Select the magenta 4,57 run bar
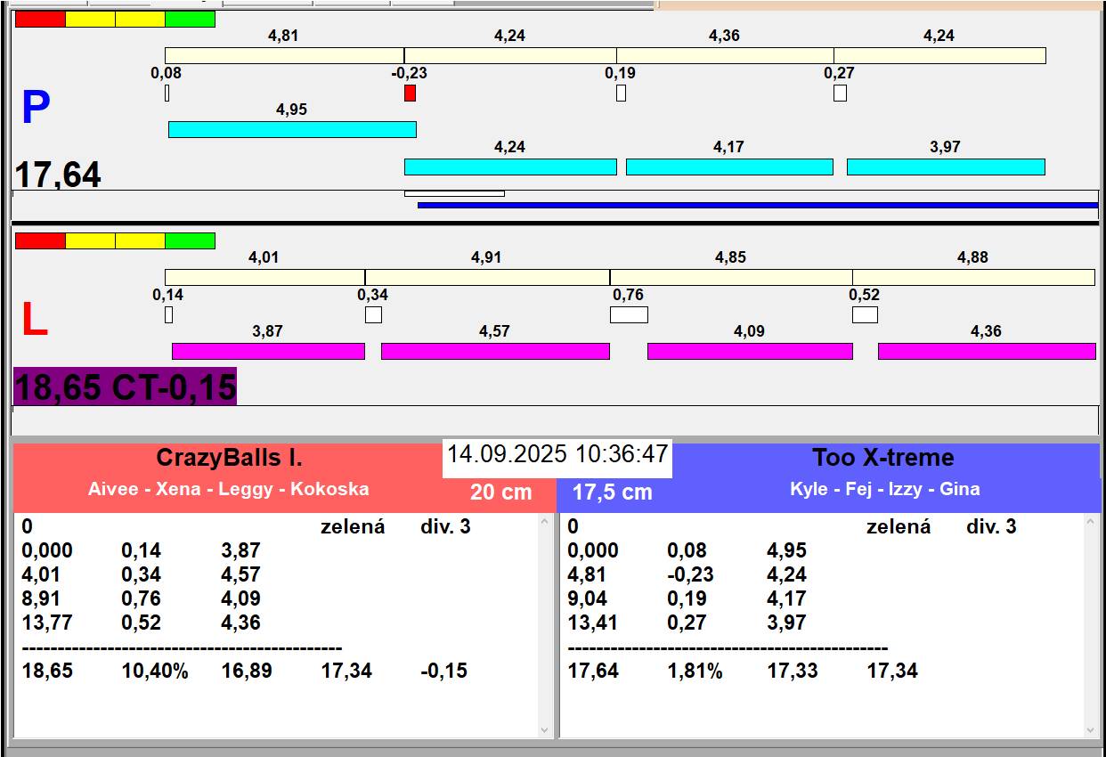Screen dimensions: 1106x757 (495, 351)
